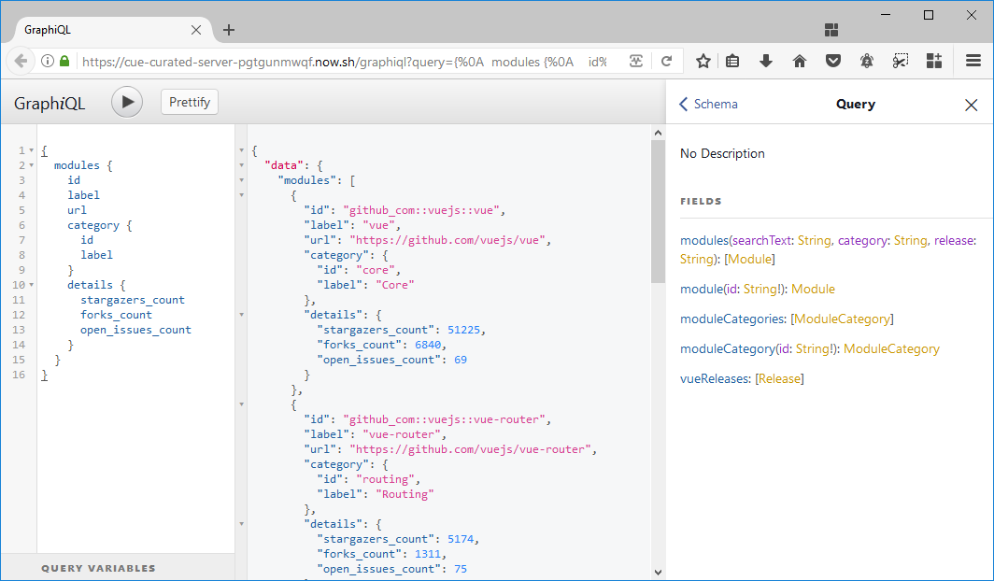Click the GraphiQL title in toolbar
This screenshot has height=581, width=994.
click(50, 104)
